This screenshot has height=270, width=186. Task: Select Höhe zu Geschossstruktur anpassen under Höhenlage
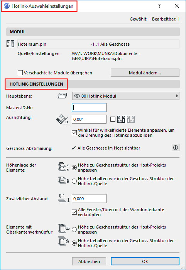pyautogui.click(x=74, y=168)
